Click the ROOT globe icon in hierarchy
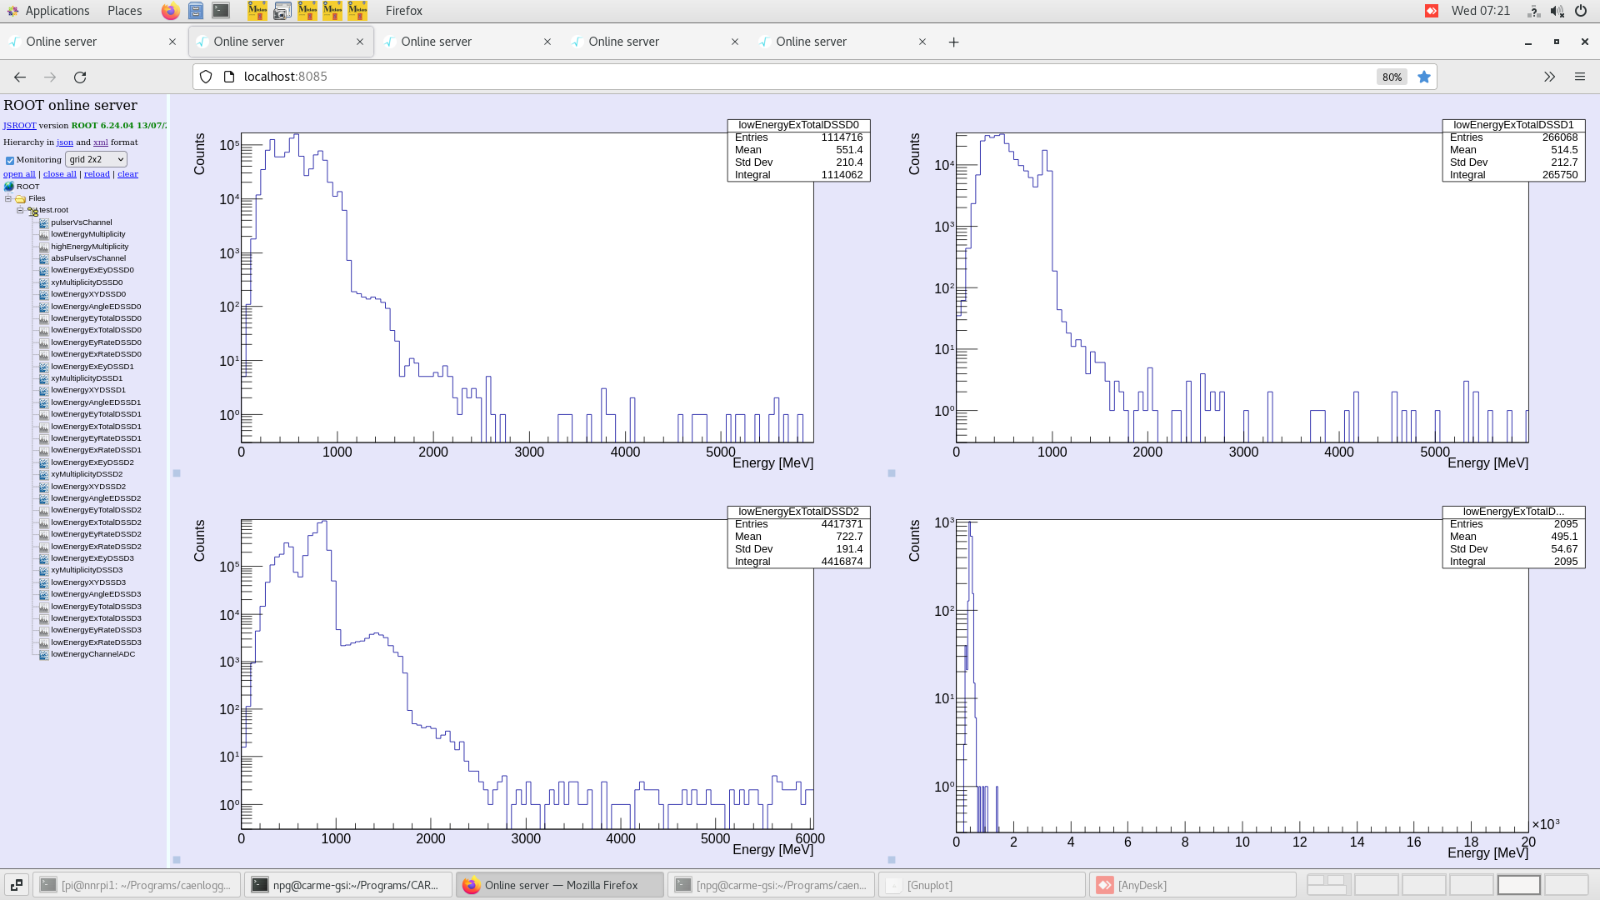The width and height of the screenshot is (1600, 900). point(9,186)
